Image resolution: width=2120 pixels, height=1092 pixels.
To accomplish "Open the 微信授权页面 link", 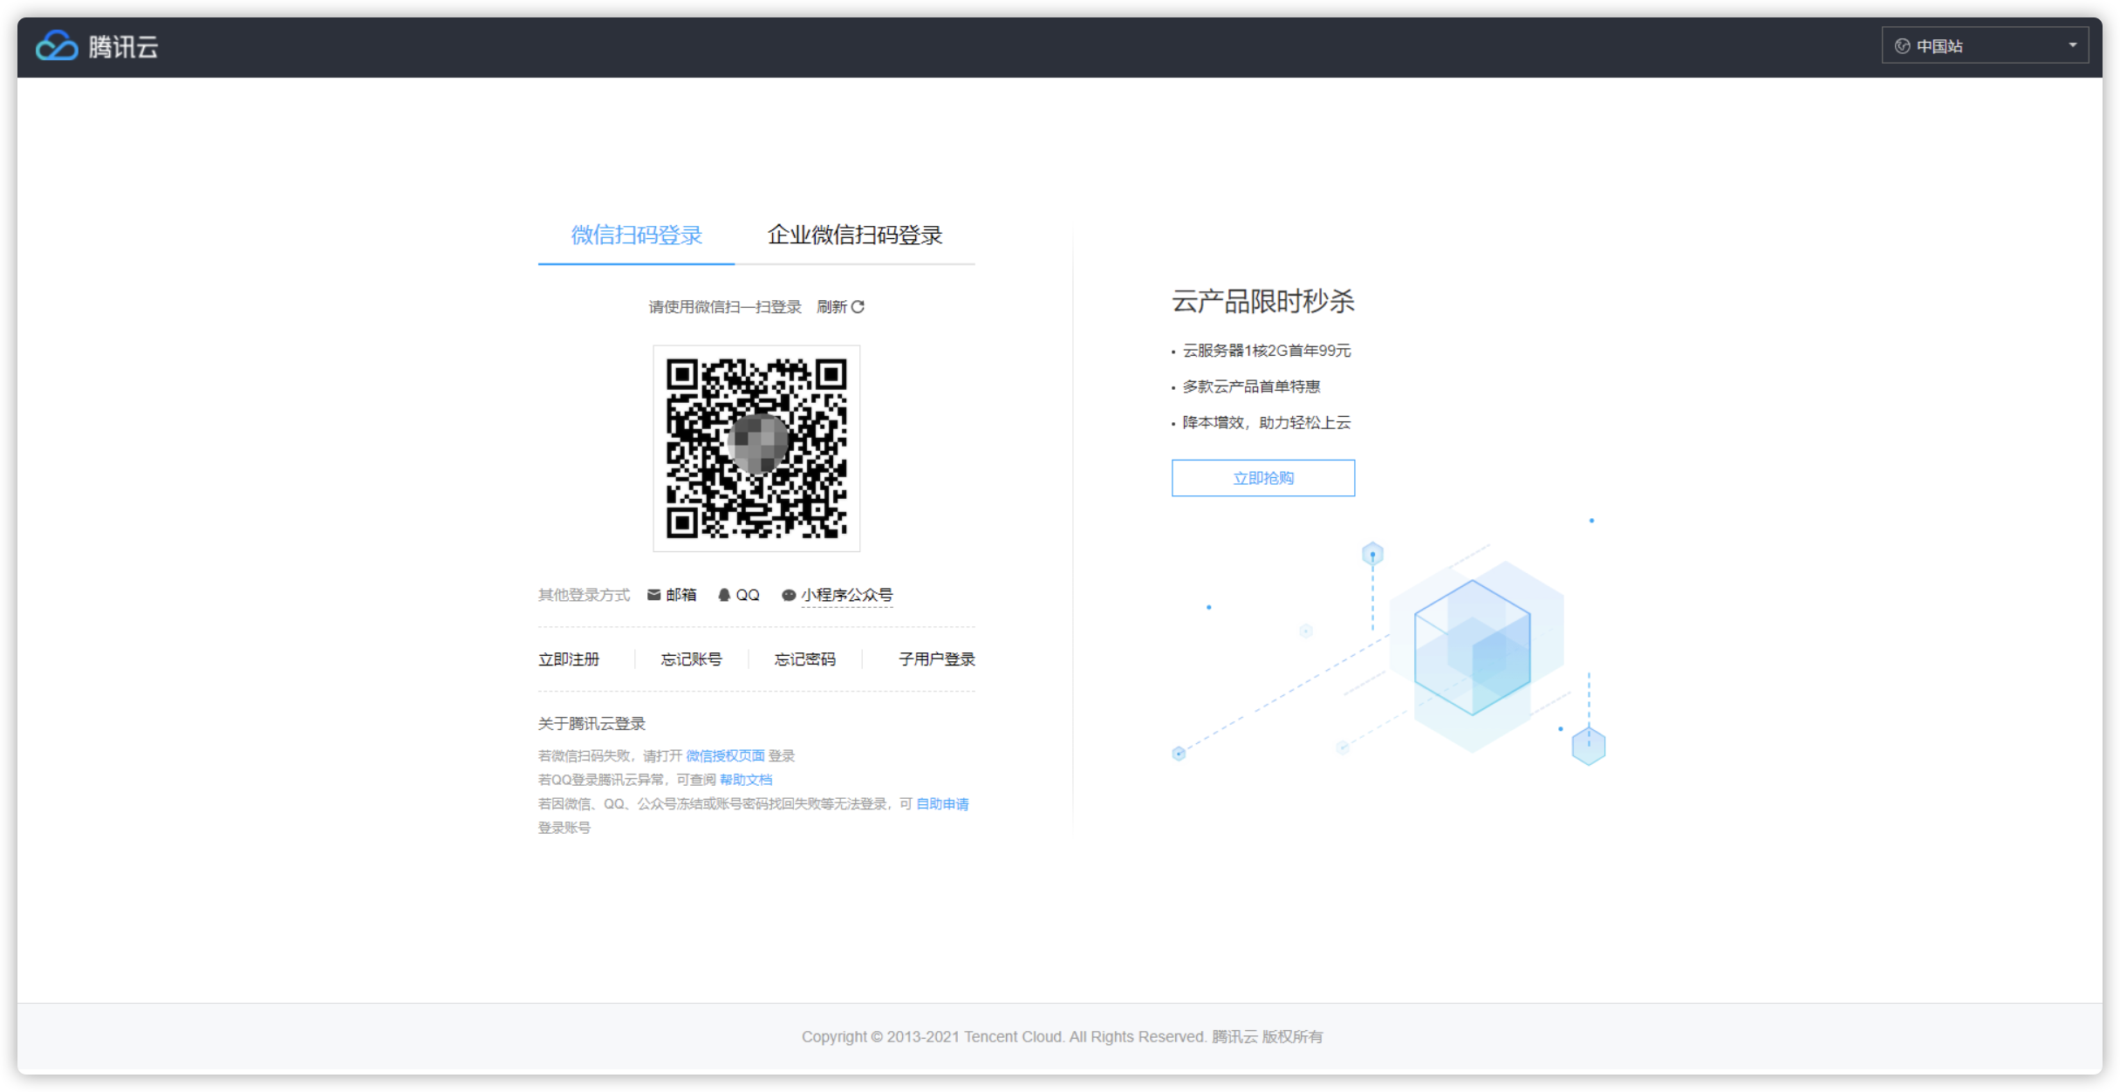I will 725,755.
